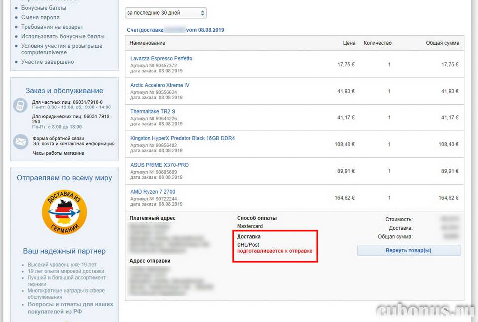Open Kingston HyperX Predator Black 16GB DDR4 link

tap(182, 138)
